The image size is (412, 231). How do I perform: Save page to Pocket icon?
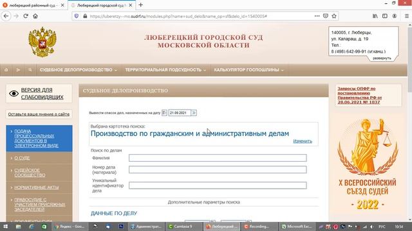pos(326,16)
